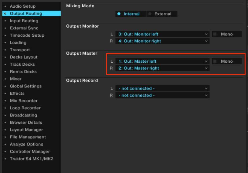Go to Analyze Options section
Screen dimensions: 248x173
point(26,144)
